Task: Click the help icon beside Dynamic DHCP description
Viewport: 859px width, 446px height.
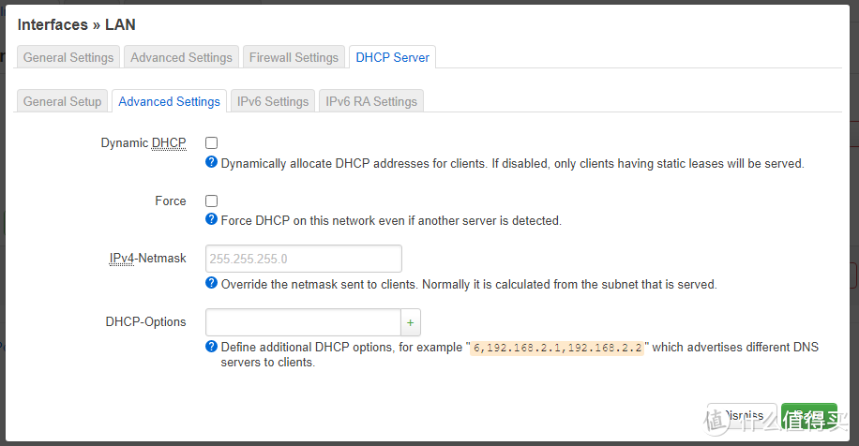Action: (x=211, y=163)
